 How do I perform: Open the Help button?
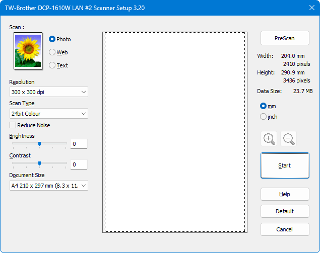tap(285, 195)
